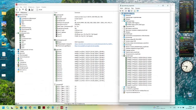Expand Bluetooth node in Device Manager
The image size is (196, 110).
coord(122,16)
